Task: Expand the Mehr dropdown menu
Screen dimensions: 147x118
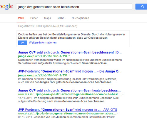Action: click(62, 18)
